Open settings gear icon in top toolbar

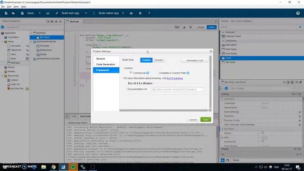click(x=140, y=13)
